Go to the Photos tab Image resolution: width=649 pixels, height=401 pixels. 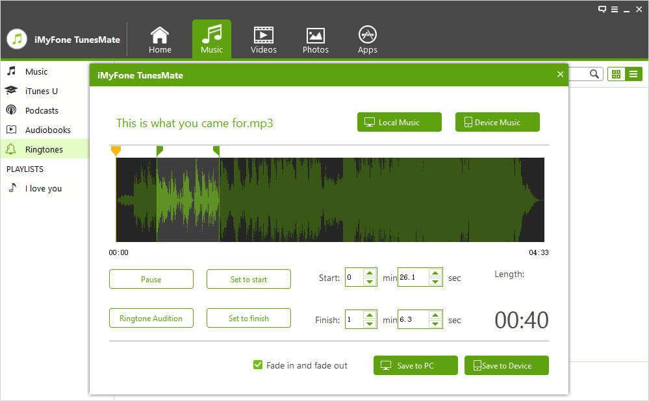point(315,40)
